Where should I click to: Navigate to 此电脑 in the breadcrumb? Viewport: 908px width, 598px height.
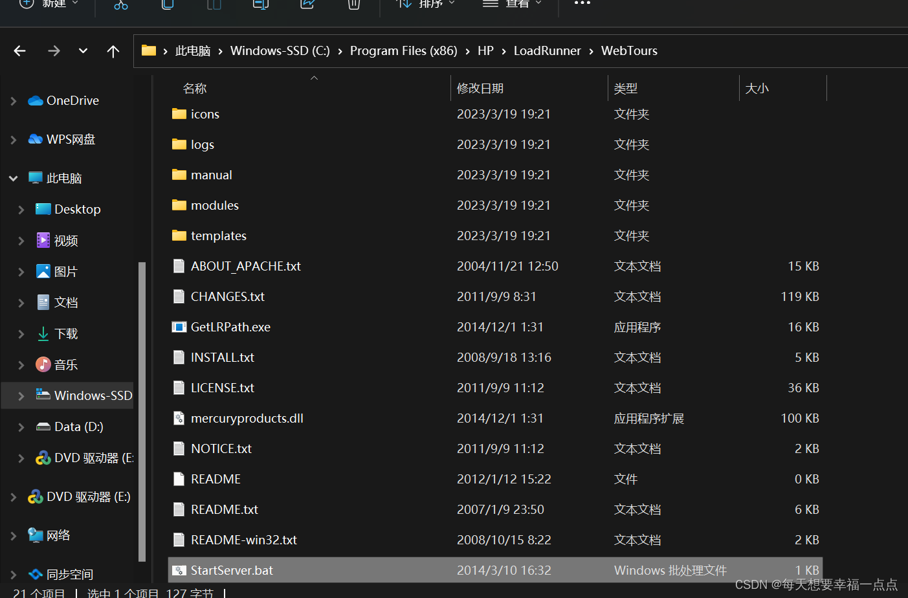[x=193, y=50]
